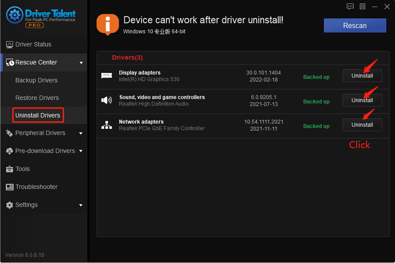Click Backed up status for Realtek audio
This screenshot has height=263, width=395.
[316, 101]
